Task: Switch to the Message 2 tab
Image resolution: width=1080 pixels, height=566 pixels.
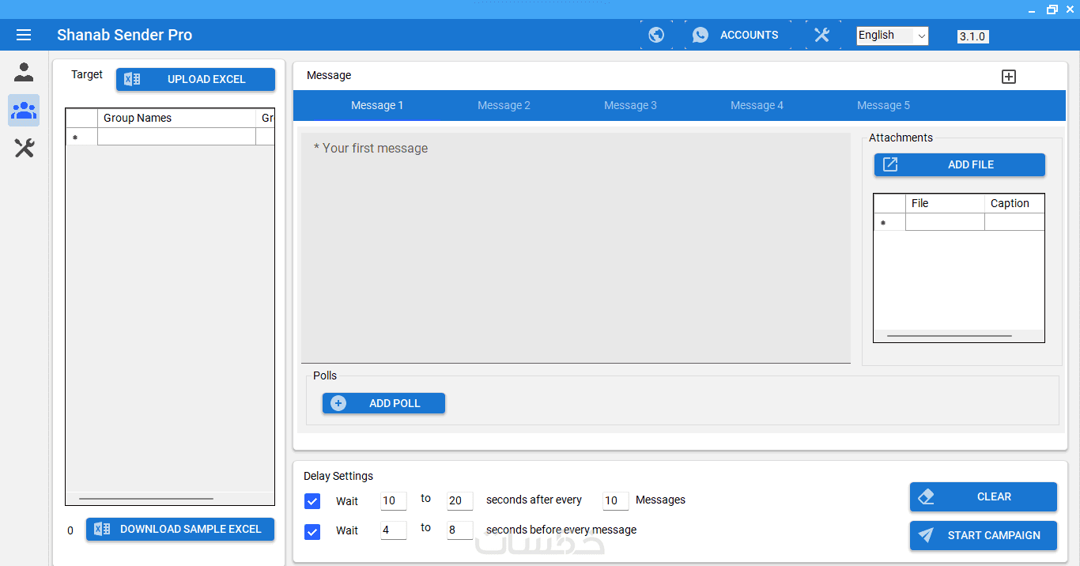Action: (x=504, y=105)
